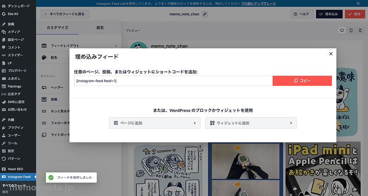Open ブログパーツ in the sidebar
Image resolution: width=368 pixels, height=196 pixels.
click(18, 71)
